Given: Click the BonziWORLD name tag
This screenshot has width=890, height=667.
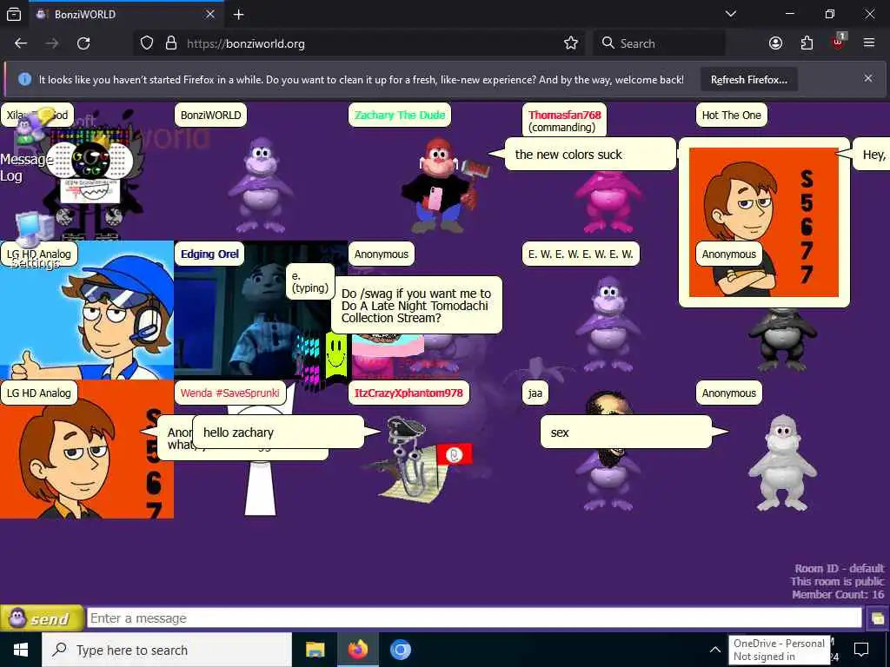Looking at the screenshot, I should pos(210,116).
